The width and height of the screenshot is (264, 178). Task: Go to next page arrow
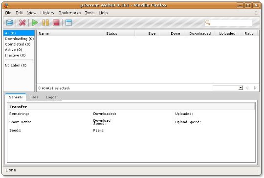[255, 88]
